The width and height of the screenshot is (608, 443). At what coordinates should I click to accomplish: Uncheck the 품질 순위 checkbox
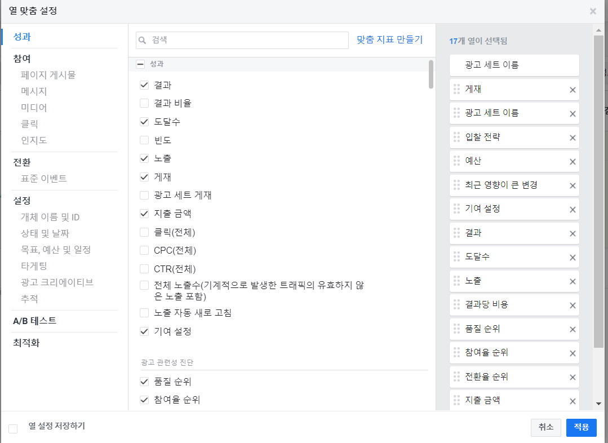(x=144, y=382)
